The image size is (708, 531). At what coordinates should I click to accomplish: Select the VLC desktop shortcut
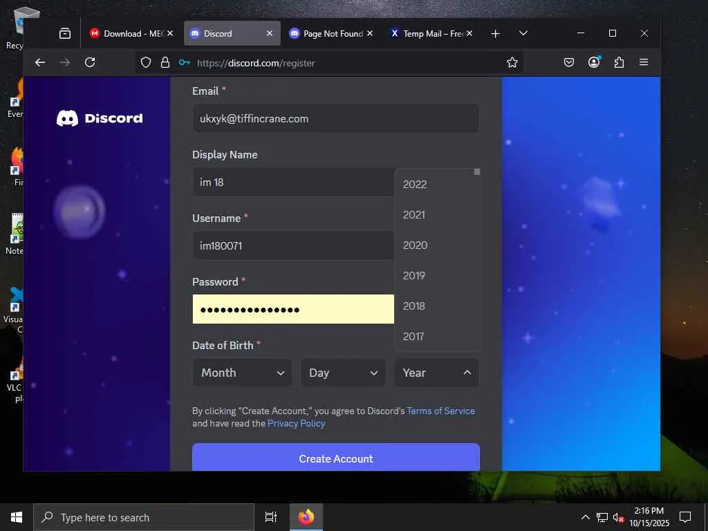(15, 378)
